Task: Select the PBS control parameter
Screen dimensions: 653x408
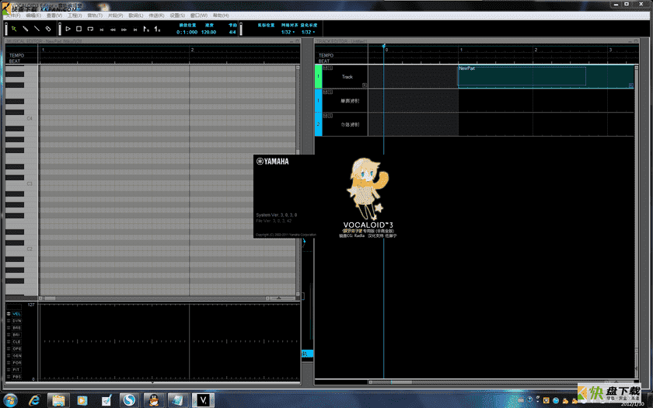Action: [x=16, y=377]
